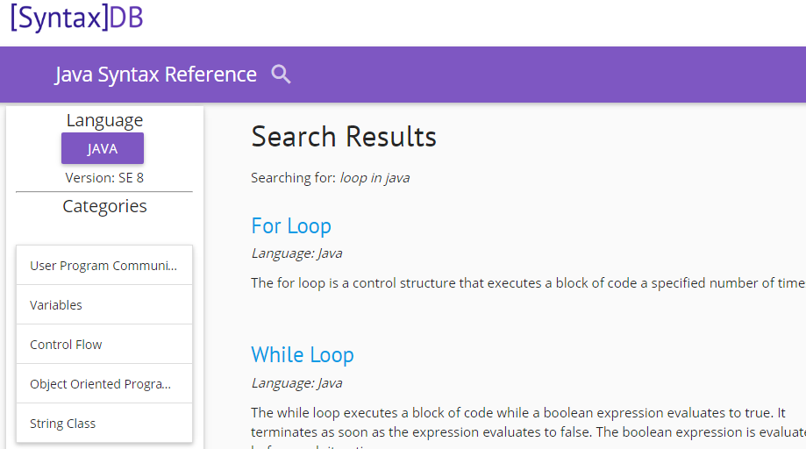
Task: Select the Variables category
Action: click(56, 305)
